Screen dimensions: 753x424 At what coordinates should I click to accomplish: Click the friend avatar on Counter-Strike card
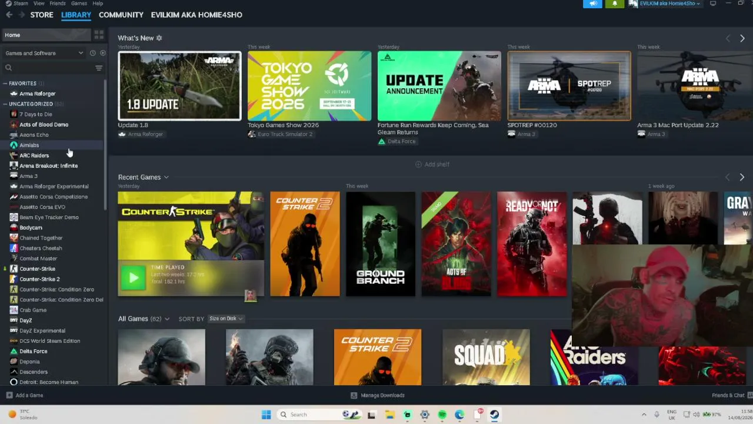click(251, 296)
